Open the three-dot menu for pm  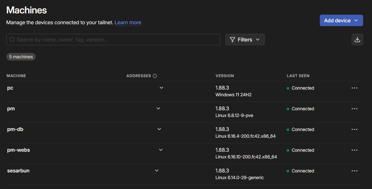(354, 109)
